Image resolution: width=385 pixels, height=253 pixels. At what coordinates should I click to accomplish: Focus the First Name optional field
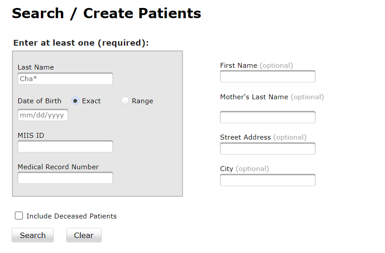pos(267,77)
